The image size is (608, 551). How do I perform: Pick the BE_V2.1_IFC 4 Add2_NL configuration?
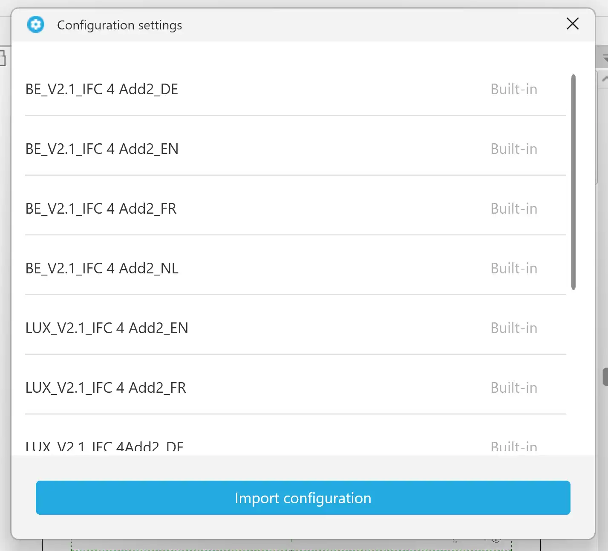295,268
